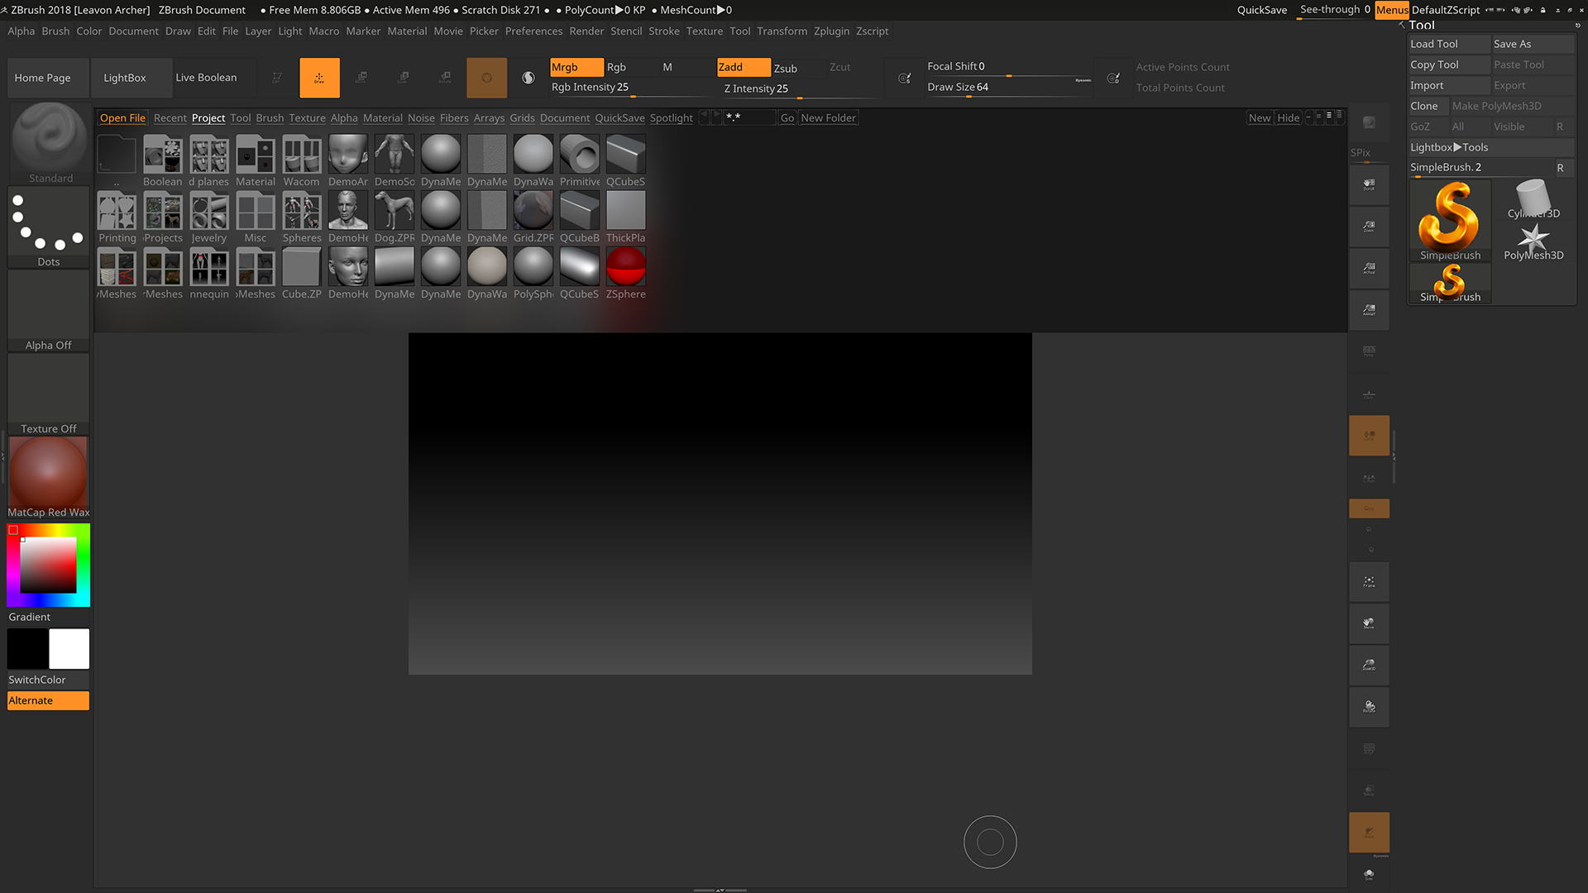The height and width of the screenshot is (893, 1588).
Task: Toggle the Ghost transparency button
Action: pos(1369,833)
